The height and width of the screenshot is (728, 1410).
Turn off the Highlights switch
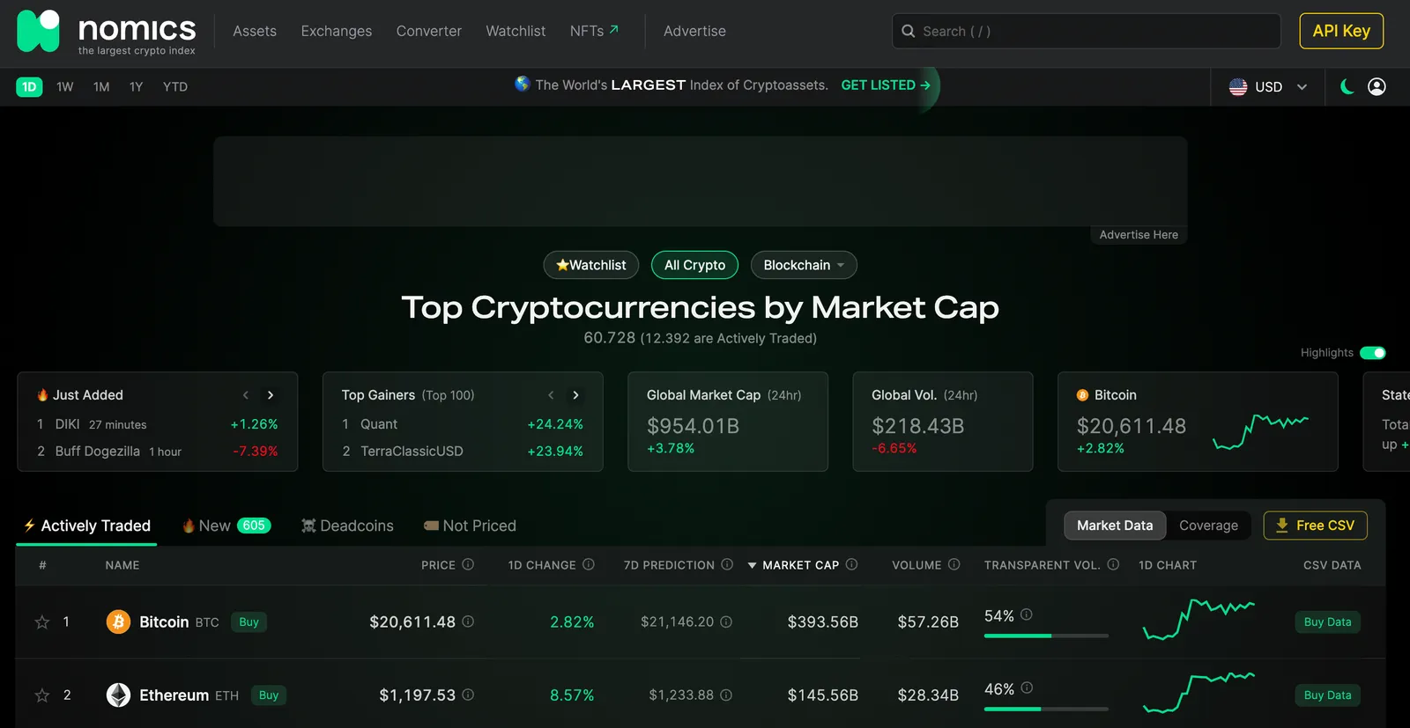click(x=1372, y=353)
